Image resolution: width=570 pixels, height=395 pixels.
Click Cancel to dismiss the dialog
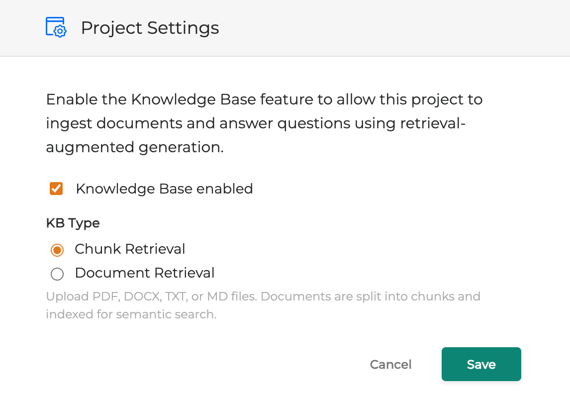click(390, 364)
